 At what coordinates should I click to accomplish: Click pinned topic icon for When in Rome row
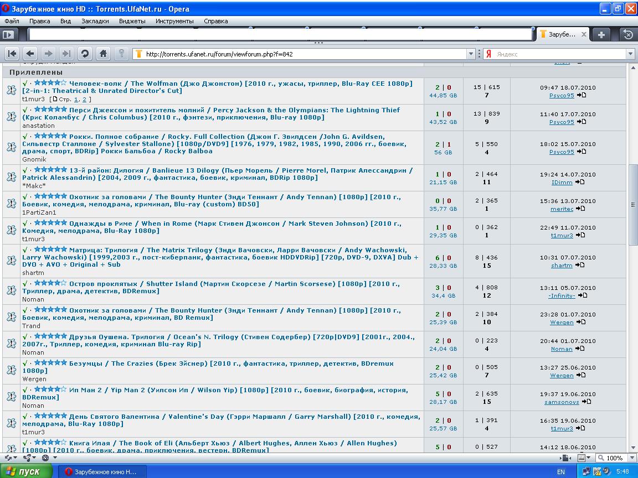pos(12,231)
